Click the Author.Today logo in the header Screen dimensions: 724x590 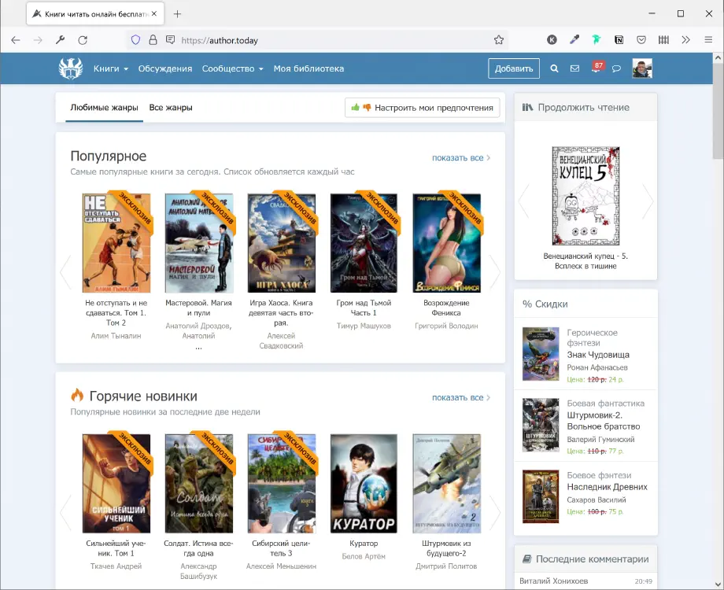[x=70, y=68]
